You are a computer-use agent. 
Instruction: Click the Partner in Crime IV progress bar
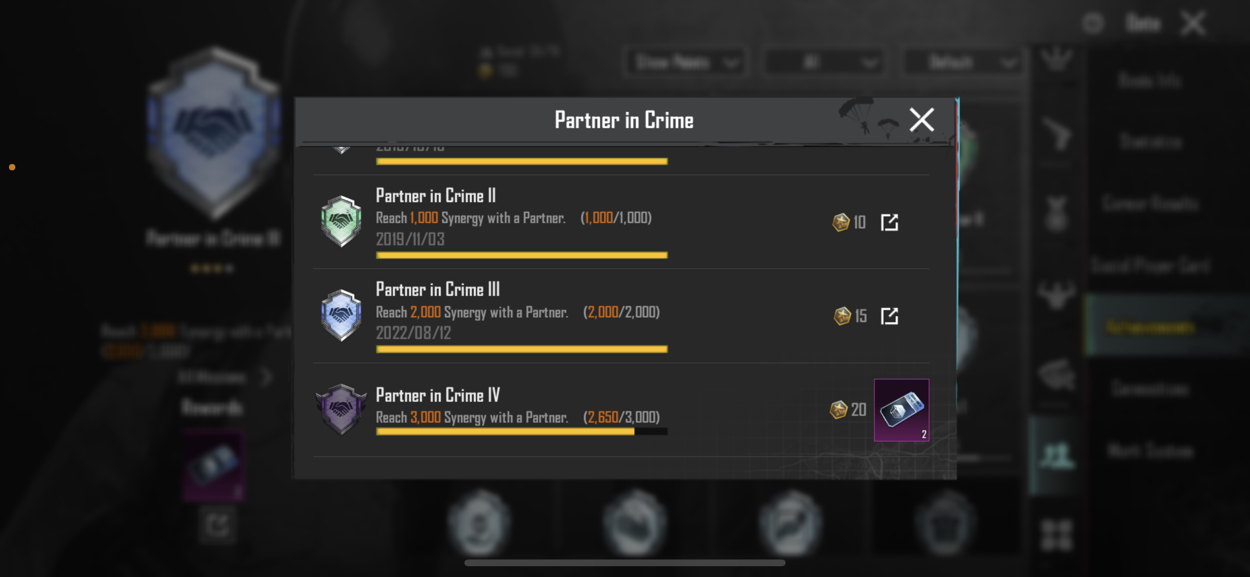click(x=522, y=431)
